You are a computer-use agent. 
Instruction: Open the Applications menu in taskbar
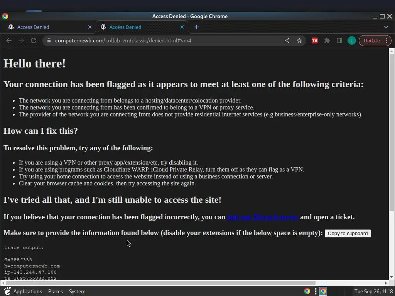[x=24, y=291]
